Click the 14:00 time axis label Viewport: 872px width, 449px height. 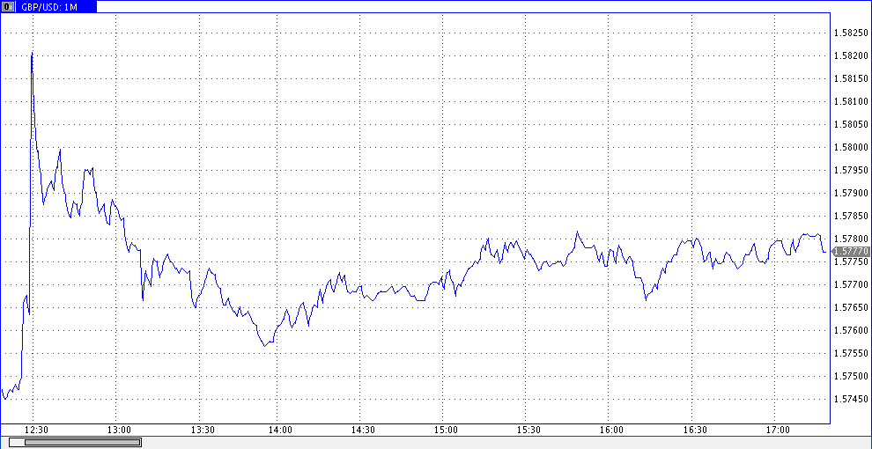coord(281,431)
